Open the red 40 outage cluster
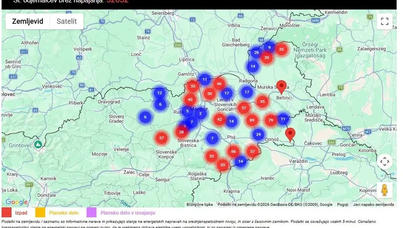 (x=190, y=100)
